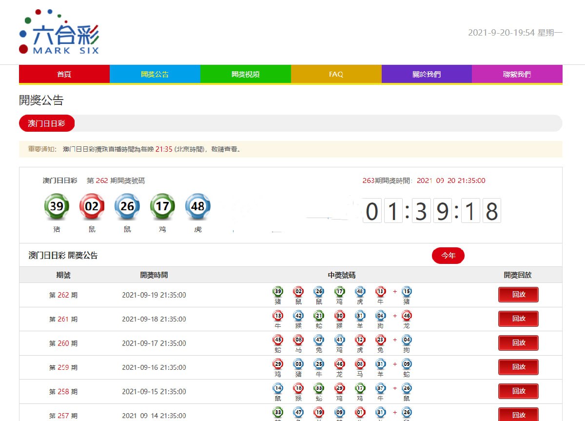Click the large green ball numbered 39

click(57, 206)
